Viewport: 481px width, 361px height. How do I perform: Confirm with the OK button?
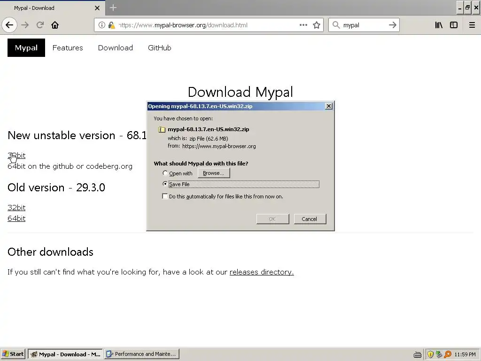[272, 219]
